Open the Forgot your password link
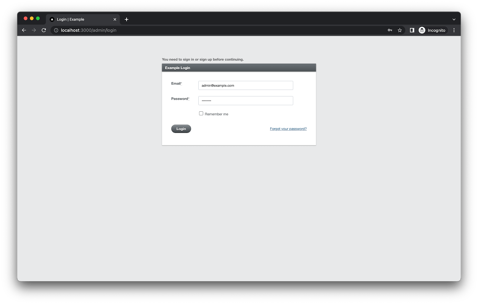478x304 pixels. [x=288, y=129]
